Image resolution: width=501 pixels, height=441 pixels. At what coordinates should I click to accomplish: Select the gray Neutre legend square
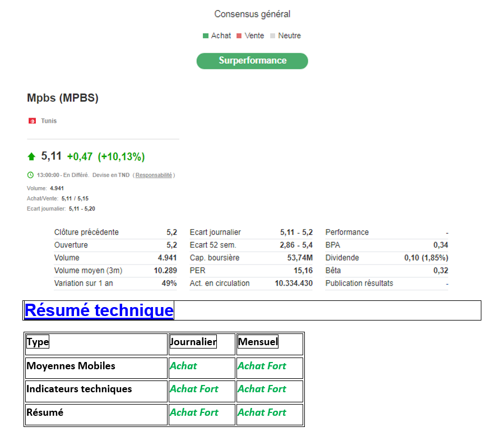[272, 36]
